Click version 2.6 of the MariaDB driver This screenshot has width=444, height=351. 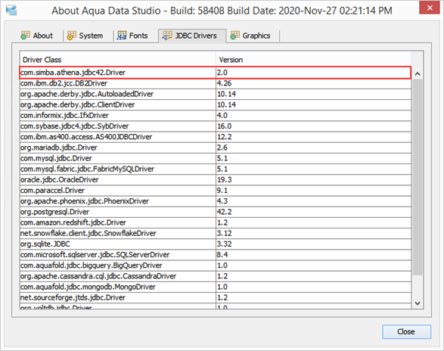click(222, 148)
